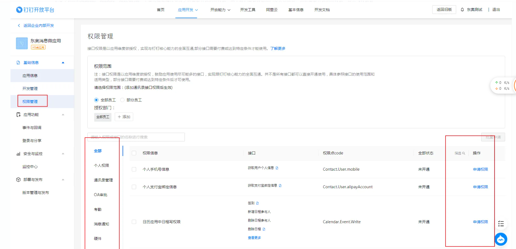Open the blue DingTalk assistant chat bubble
The image size is (516, 249).
pyautogui.click(x=501, y=240)
